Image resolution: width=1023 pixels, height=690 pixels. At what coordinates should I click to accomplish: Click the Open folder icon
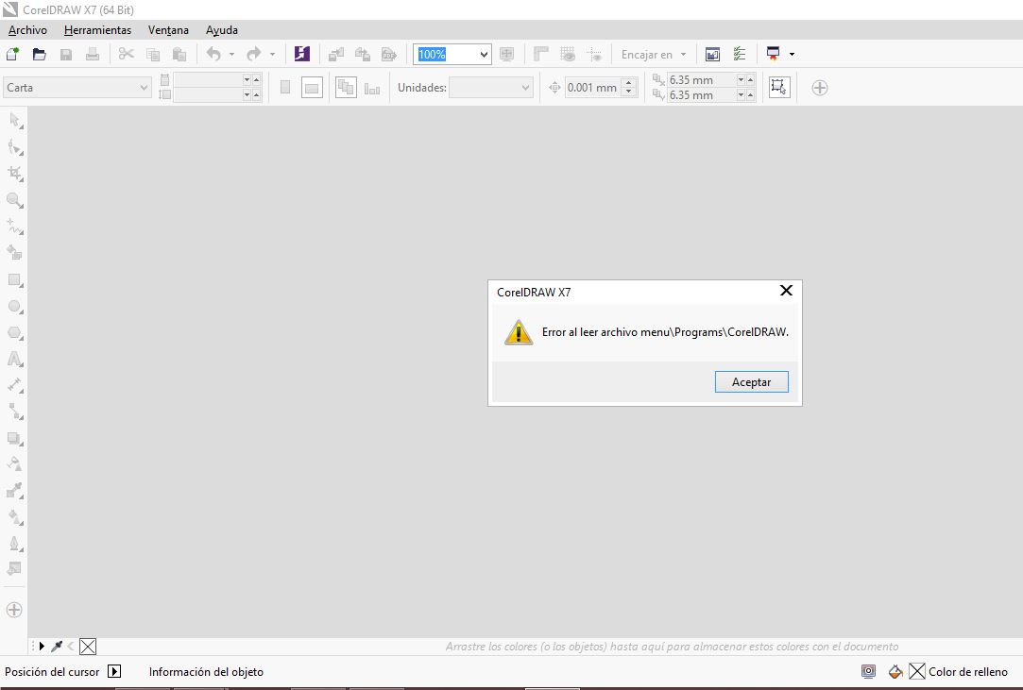point(39,54)
